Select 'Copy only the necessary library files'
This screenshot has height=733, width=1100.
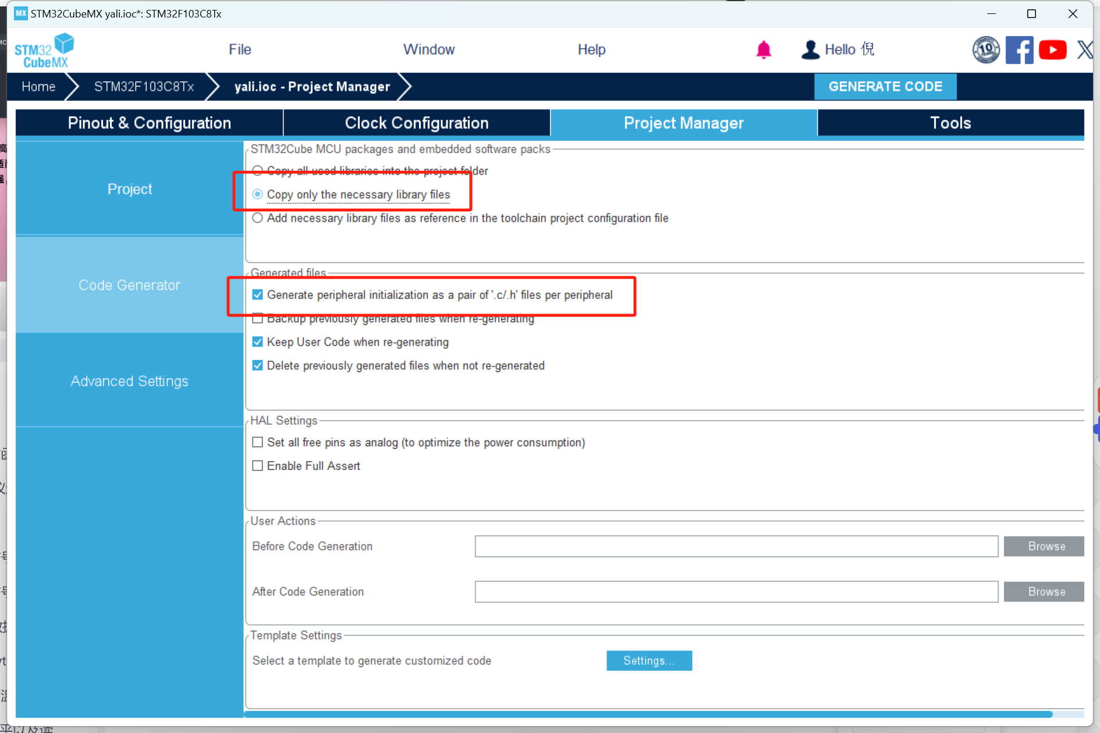[257, 194]
